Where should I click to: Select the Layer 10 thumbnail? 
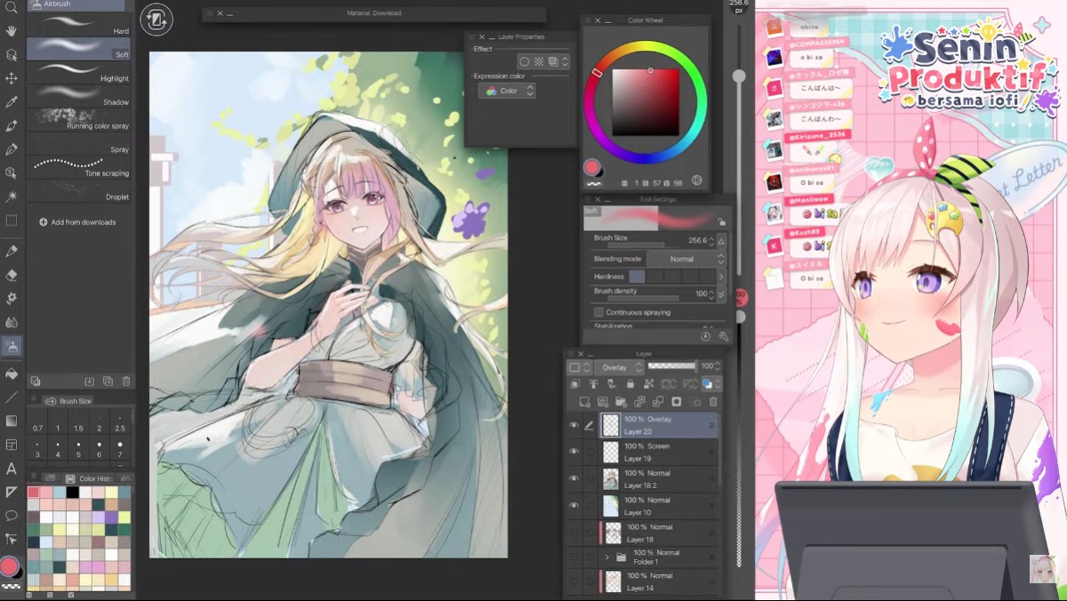(611, 506)
